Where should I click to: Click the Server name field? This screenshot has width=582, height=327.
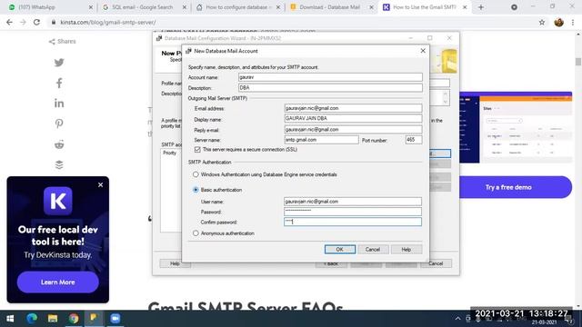pos(321,140)
